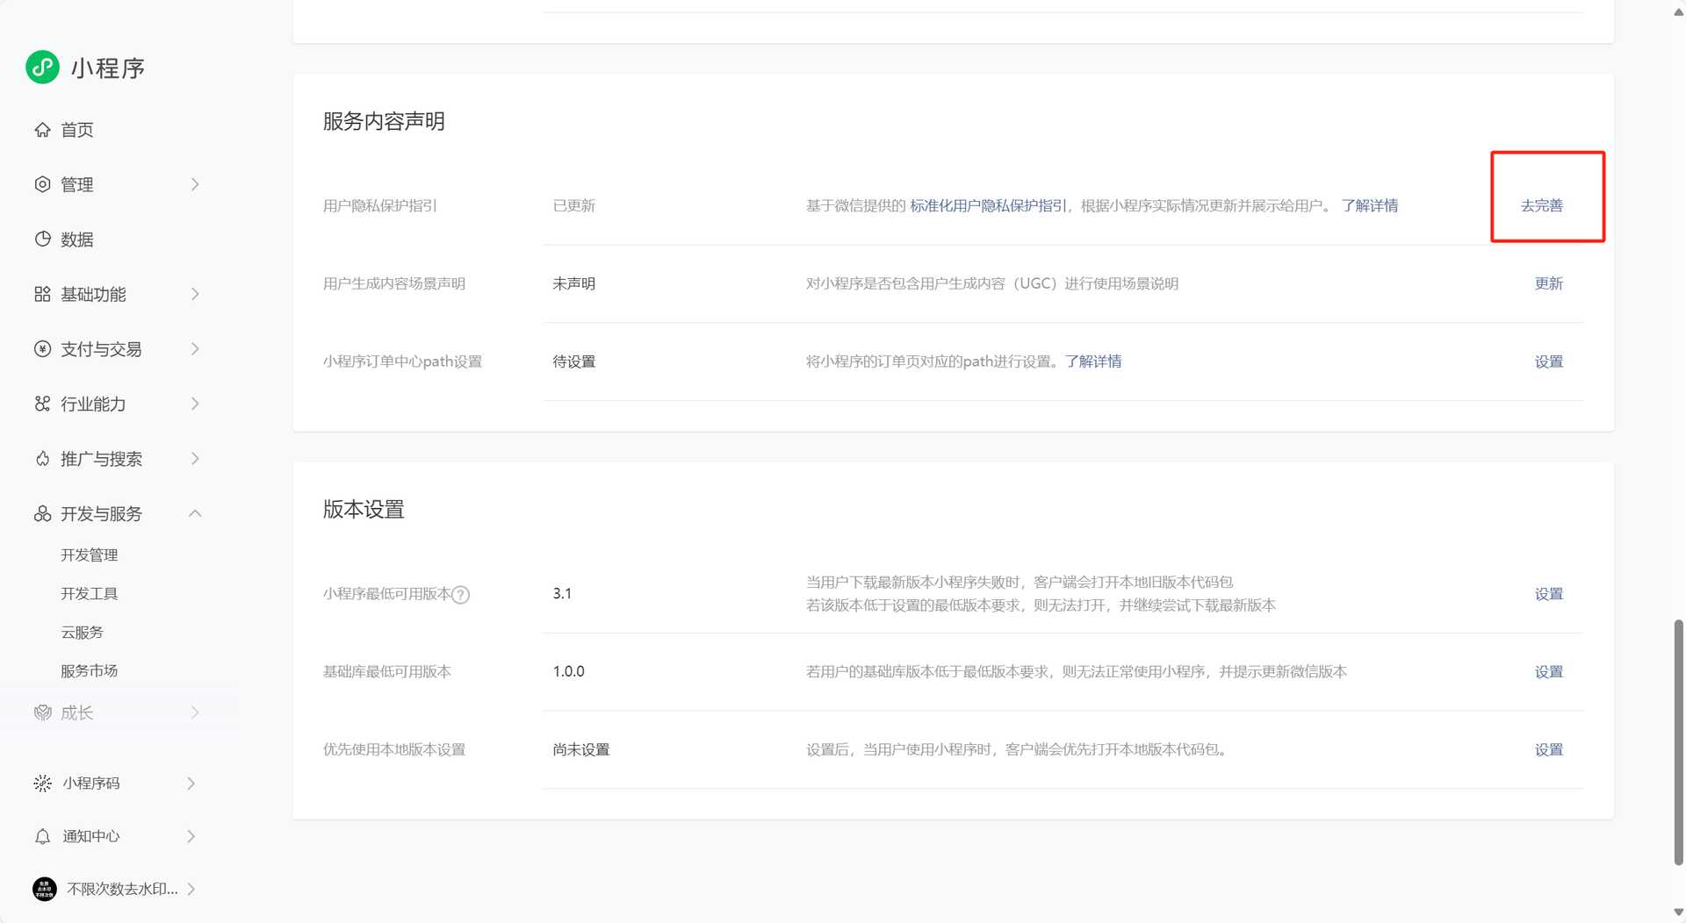
Task: Click the 小程序码 icon in sidebar
Action: tap(42, 783)
